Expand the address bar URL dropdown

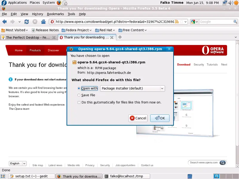186,22
